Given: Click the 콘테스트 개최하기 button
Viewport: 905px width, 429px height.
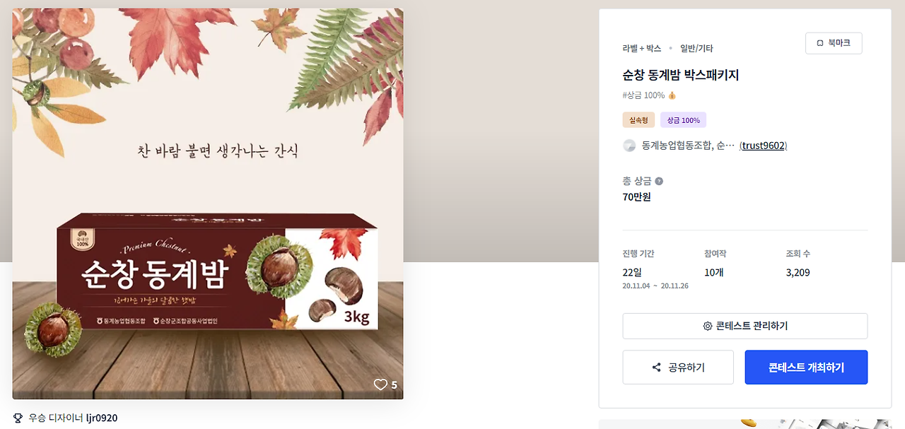Looking at the screenshot, I should (x=806, y=368).
